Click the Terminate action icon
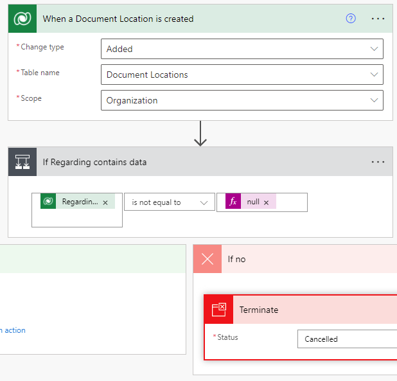Viewport: 397px width, 381px height. coord(219,310)
